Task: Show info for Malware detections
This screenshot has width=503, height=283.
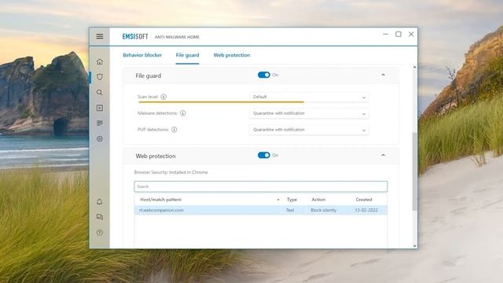Action: 183,113
